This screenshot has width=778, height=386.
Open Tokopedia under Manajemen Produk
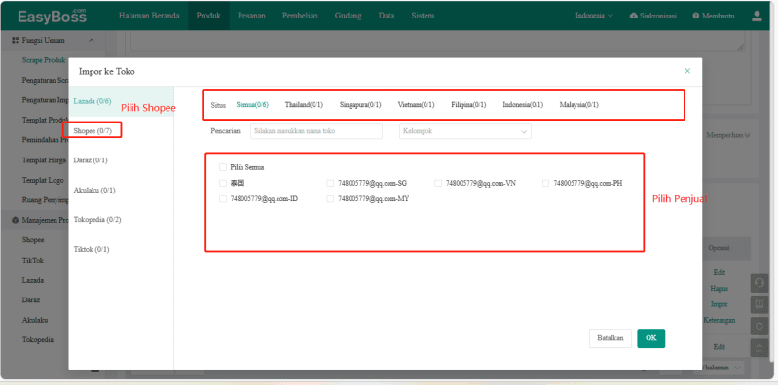click(x=38, y=340)
